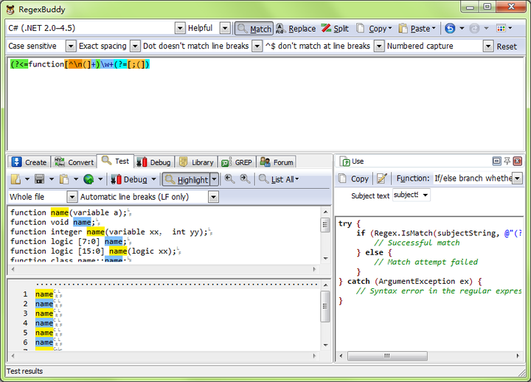Click the 'Successful match' comment line
Screen dimensions: 531x382
click(x=417, y=243)
